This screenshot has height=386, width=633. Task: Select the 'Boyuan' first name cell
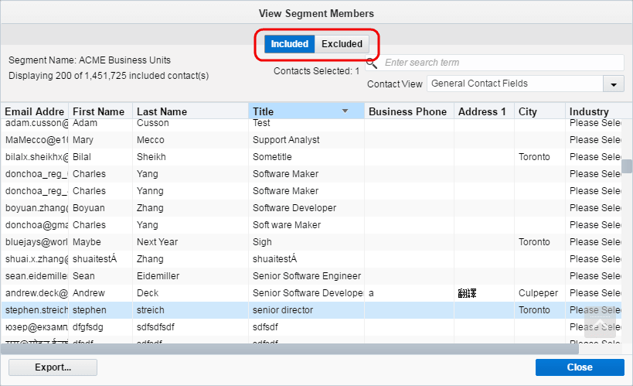[x=100, y=208]
